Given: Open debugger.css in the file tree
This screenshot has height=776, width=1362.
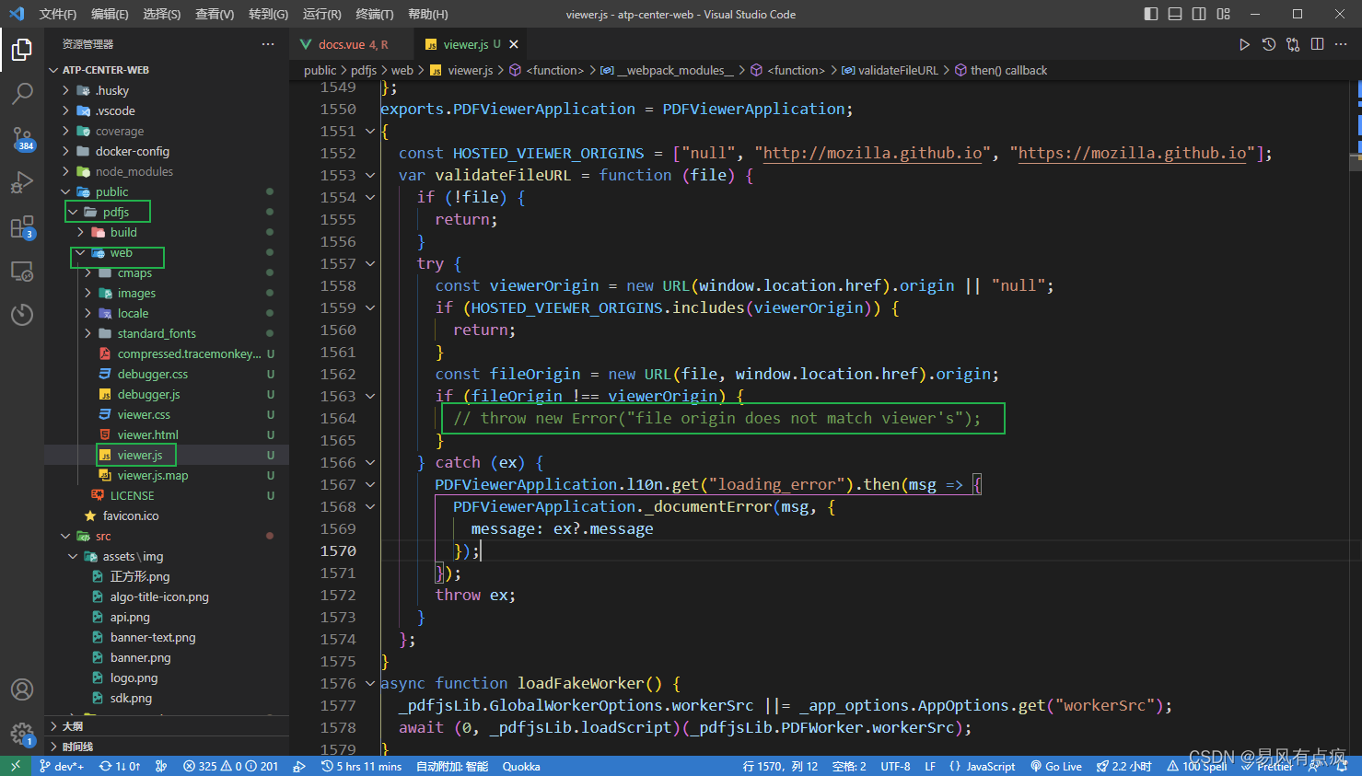Looking at the screenshot, I should pos(166,374).
